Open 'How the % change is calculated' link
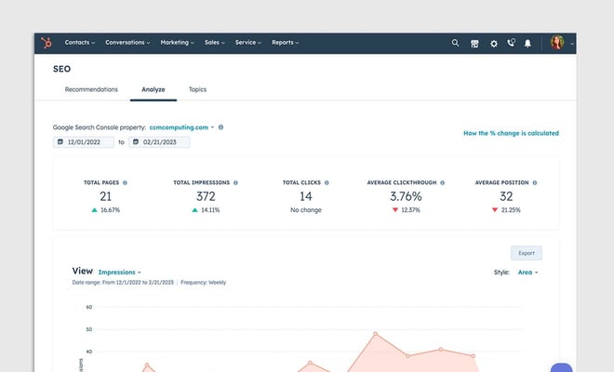614x372 pixels. click(511, 133)
